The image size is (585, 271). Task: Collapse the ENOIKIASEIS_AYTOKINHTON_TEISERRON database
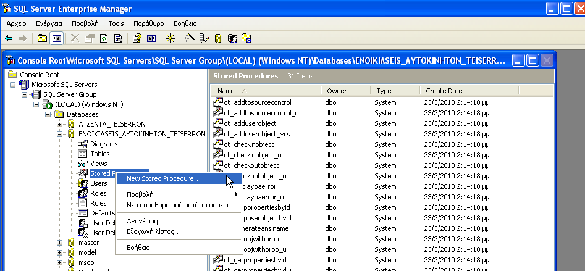59,134
